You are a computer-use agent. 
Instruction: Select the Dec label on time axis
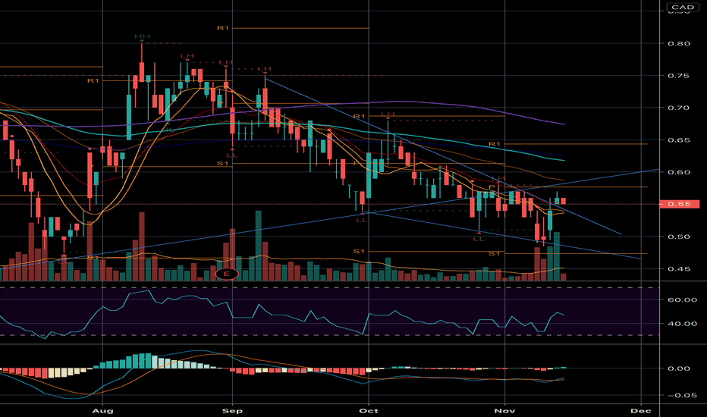[641, 411]
